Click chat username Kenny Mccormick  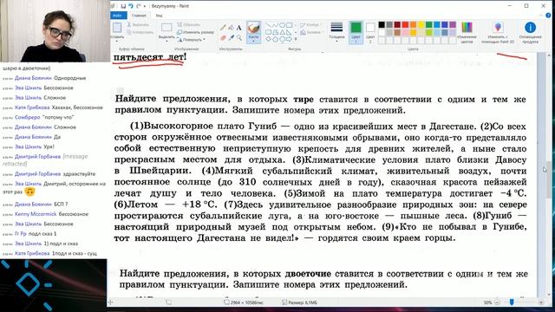[x=36, y=214]
